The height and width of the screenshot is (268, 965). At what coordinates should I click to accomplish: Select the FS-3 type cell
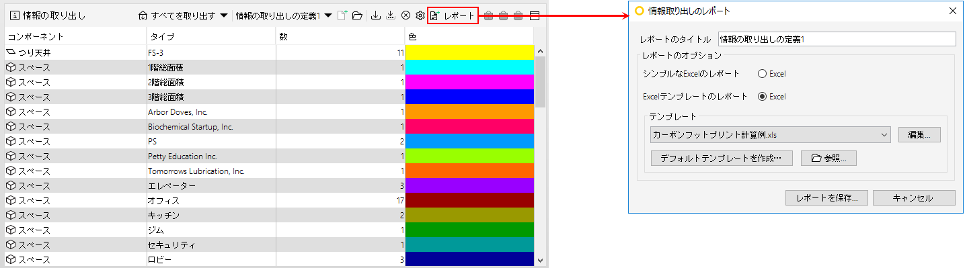tap(211, 52)
